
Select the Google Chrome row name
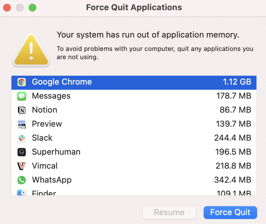click(62, 82)
